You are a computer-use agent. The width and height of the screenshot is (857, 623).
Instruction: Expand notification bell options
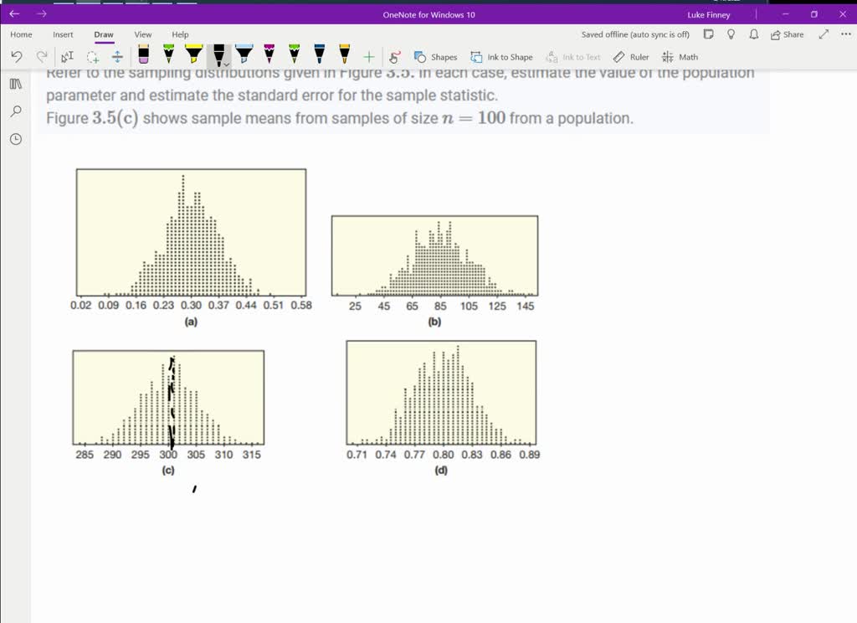pos(752,34)
